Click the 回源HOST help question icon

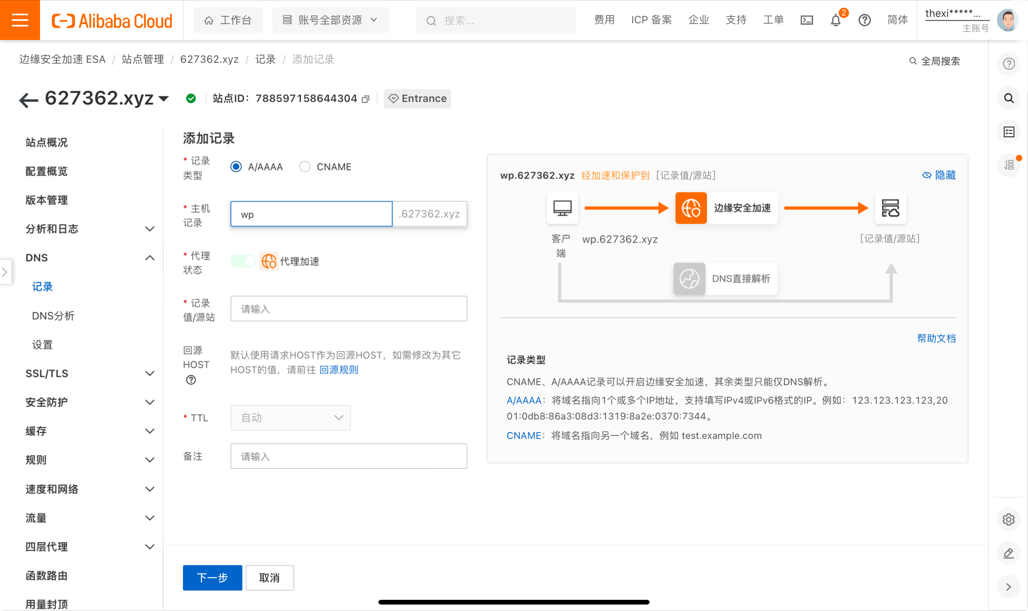[x=191, y=380]
